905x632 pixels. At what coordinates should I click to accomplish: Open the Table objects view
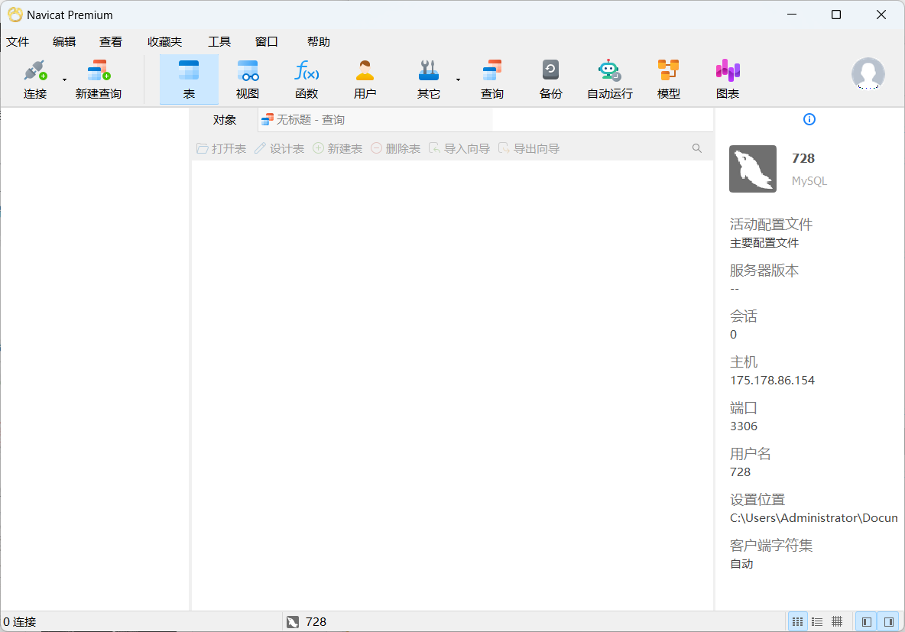click(189, 79)
